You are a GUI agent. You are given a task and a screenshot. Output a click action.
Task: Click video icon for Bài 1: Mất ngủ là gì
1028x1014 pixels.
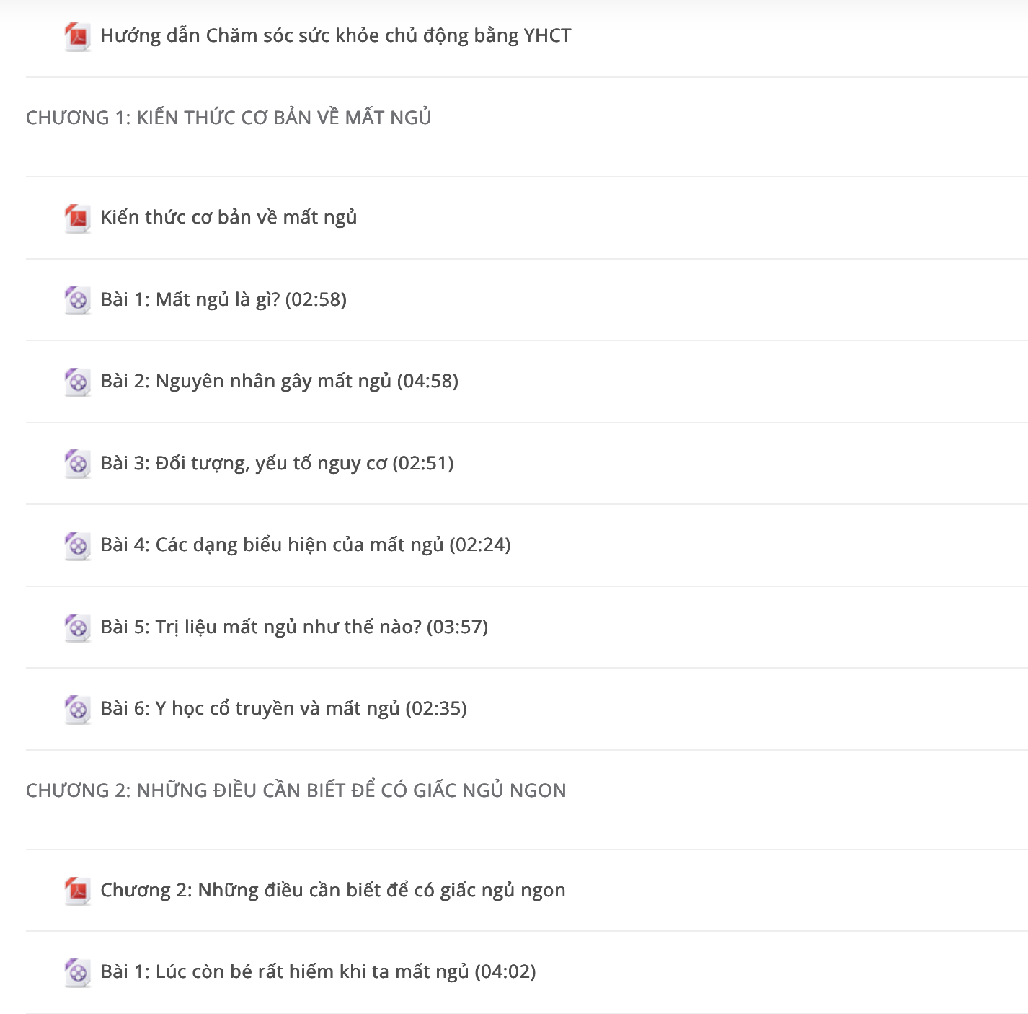(77, 300)
